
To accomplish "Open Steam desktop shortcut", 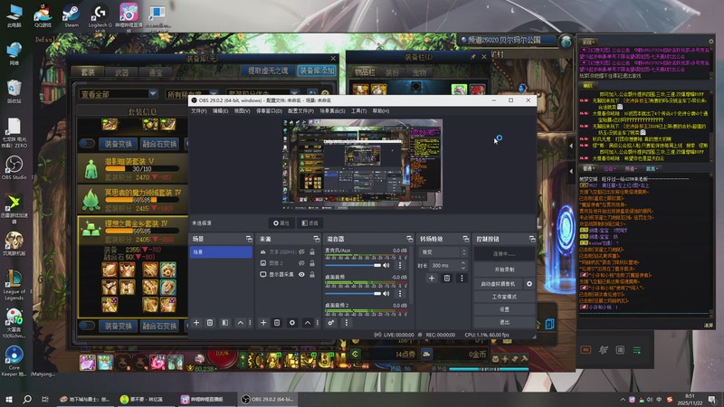I will point(71,15).
